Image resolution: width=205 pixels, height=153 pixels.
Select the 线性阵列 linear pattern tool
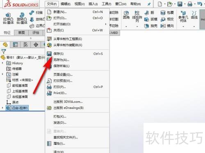(137, 16)
